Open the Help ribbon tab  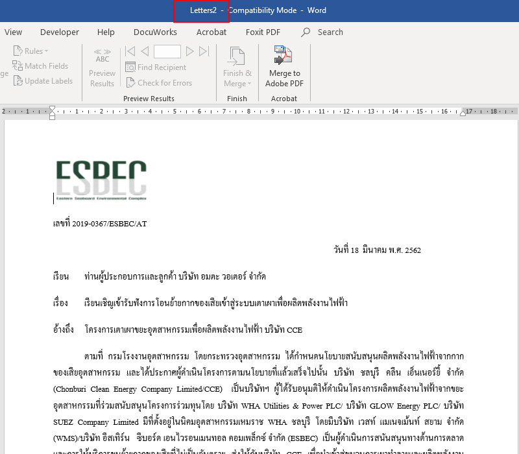point(106,32)
